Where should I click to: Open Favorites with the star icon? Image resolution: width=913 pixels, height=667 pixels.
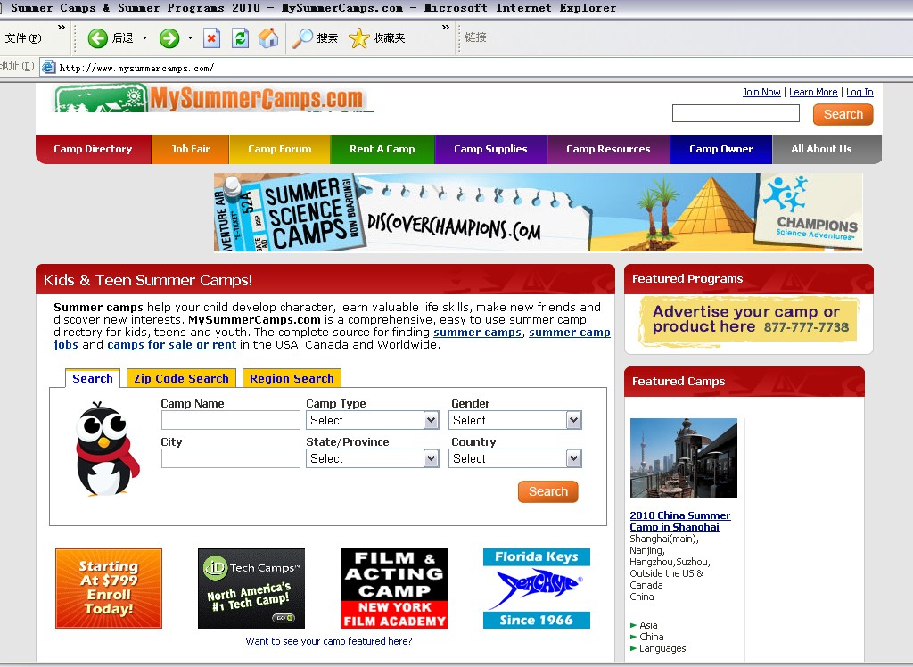point(358,38)
